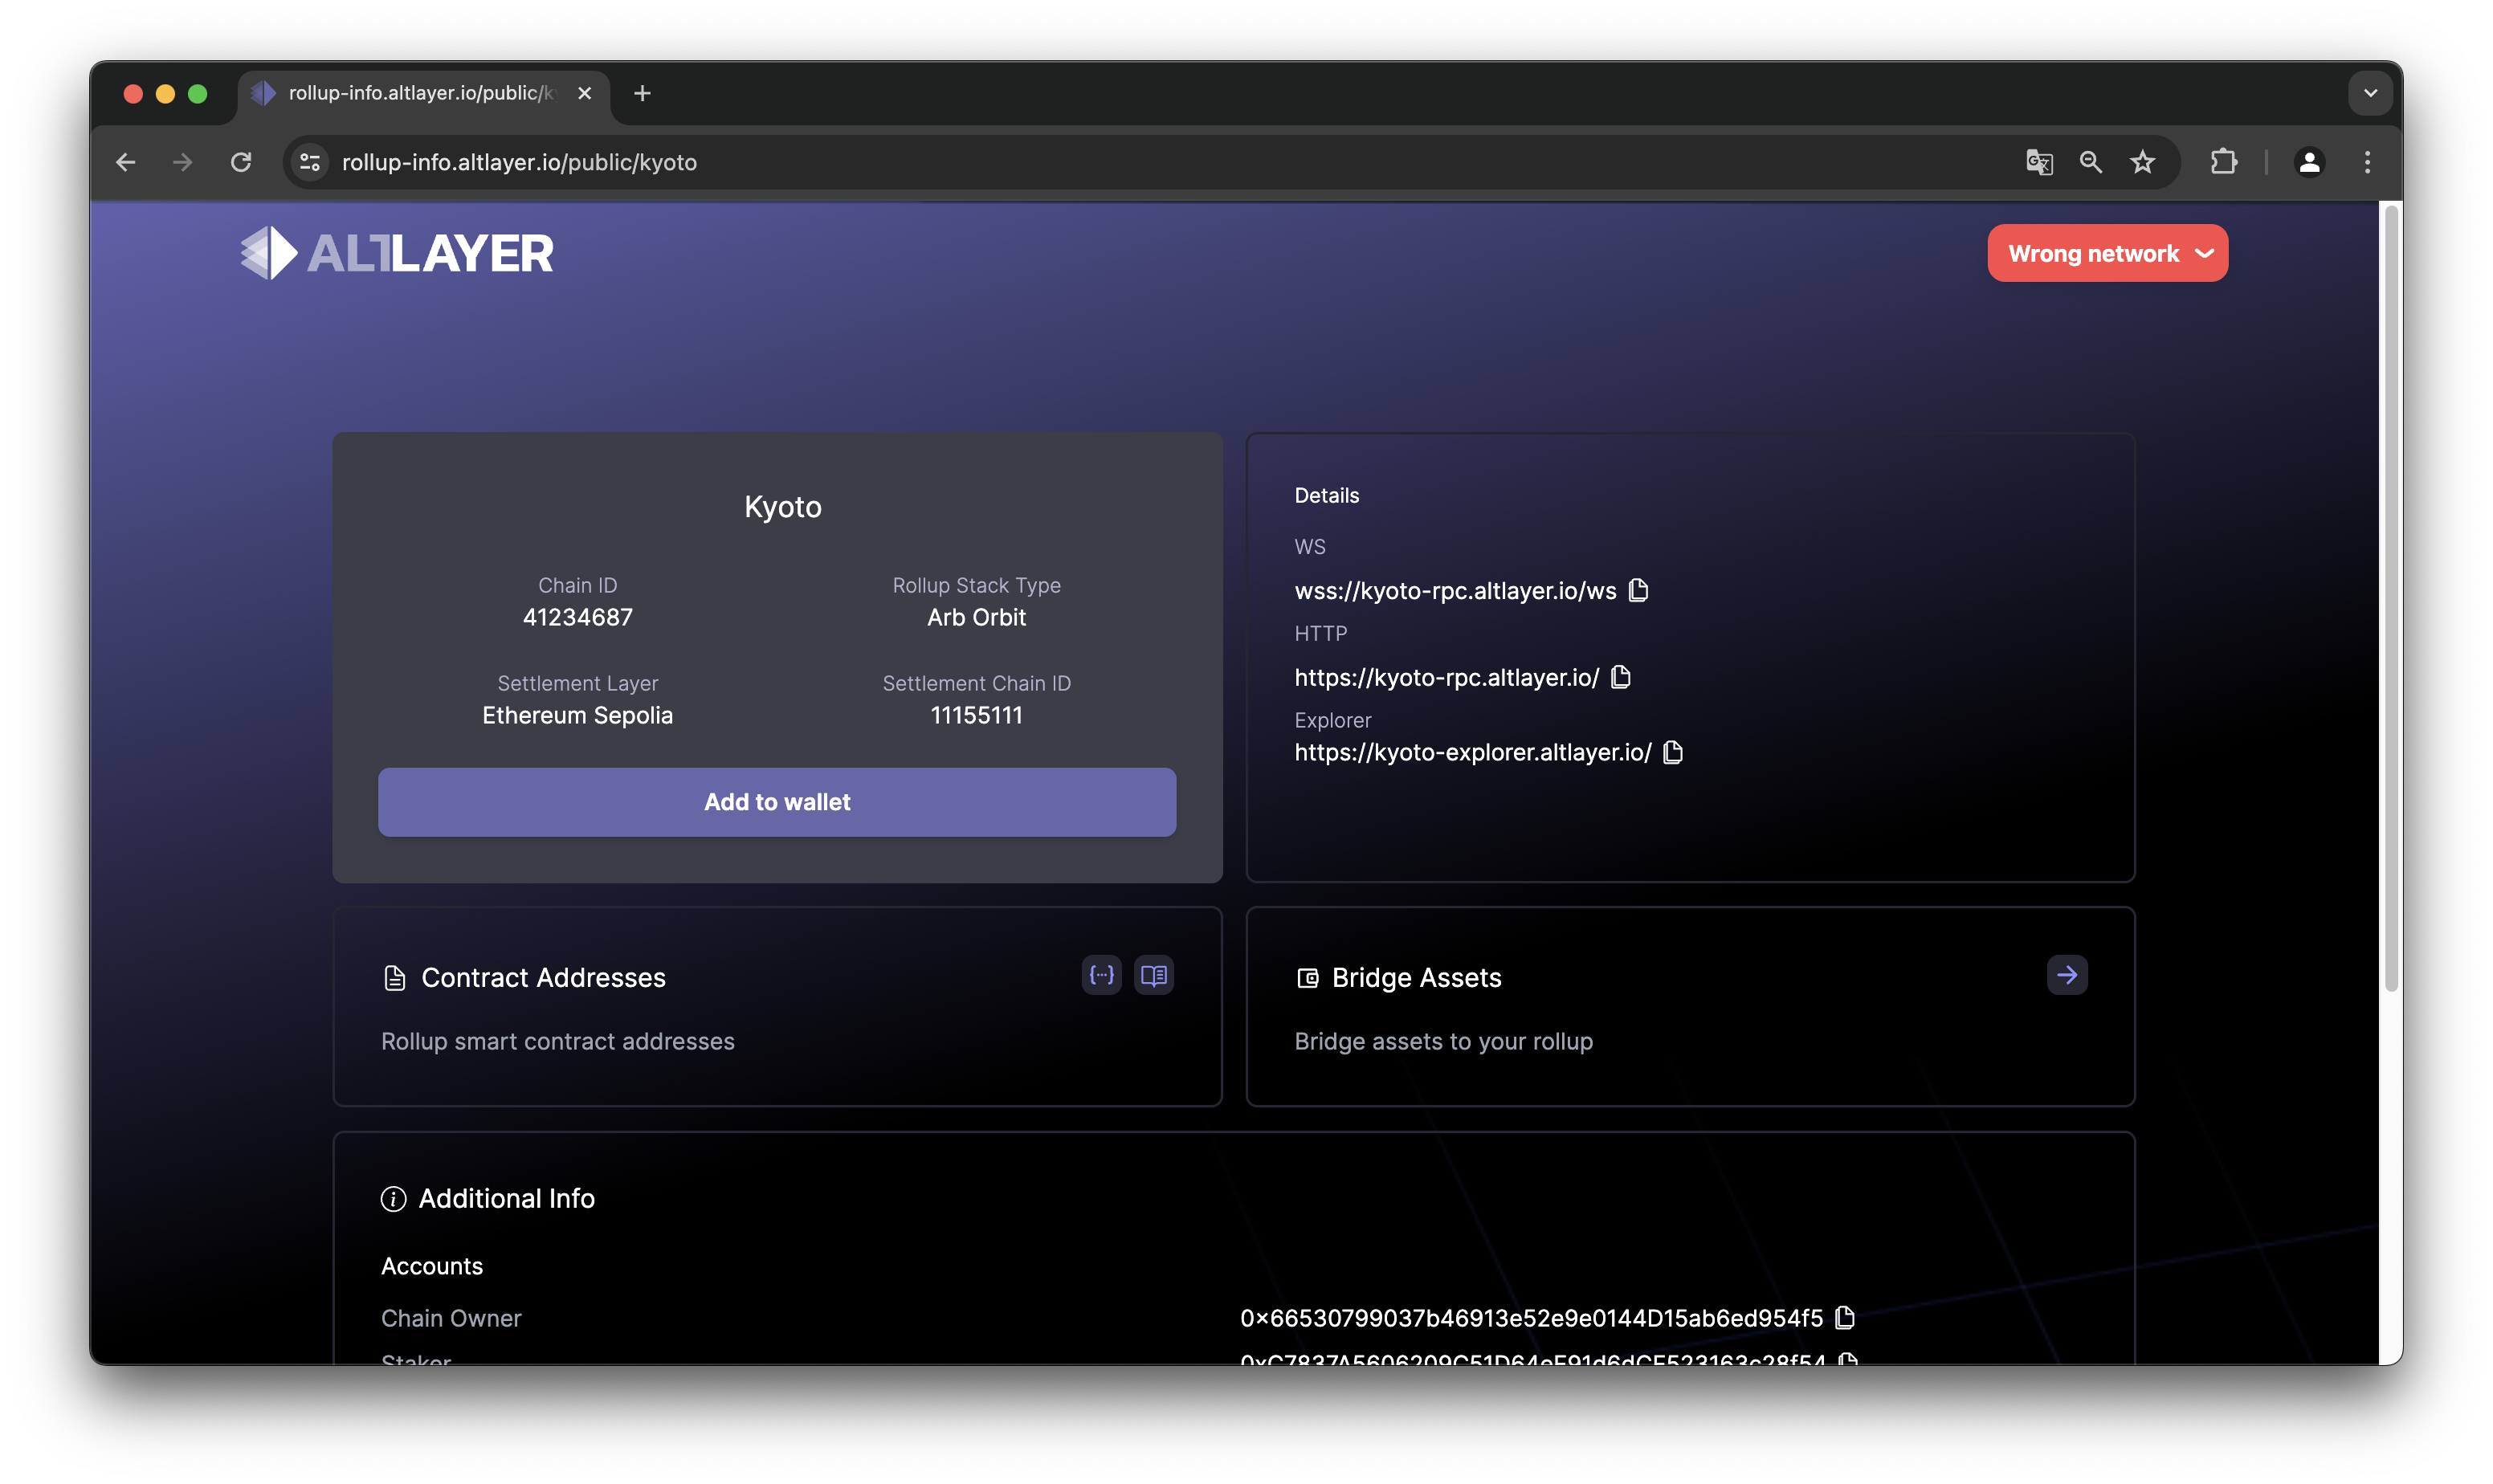Reload the current page
Screen dimensions: 2493x1484
[241, 162]
